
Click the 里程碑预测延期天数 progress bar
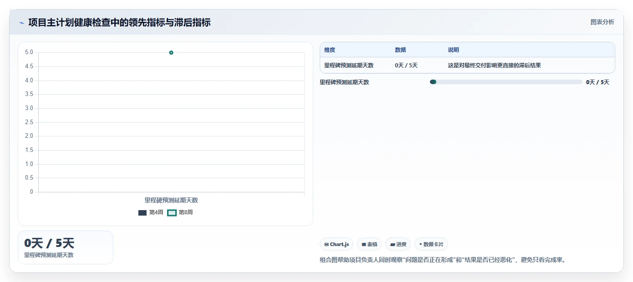[506, 82]
